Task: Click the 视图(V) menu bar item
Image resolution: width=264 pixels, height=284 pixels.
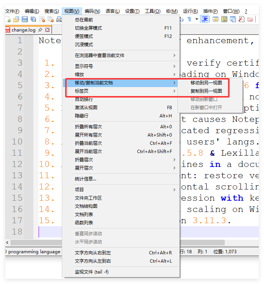Action: (72, 11)
